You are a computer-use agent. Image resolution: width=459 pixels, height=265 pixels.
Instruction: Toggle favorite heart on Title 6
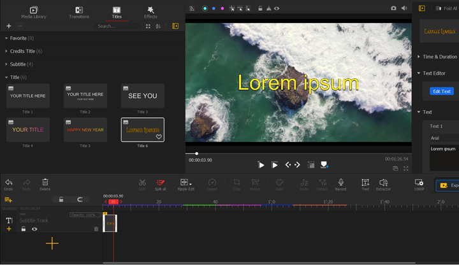(x=159, y=137)
